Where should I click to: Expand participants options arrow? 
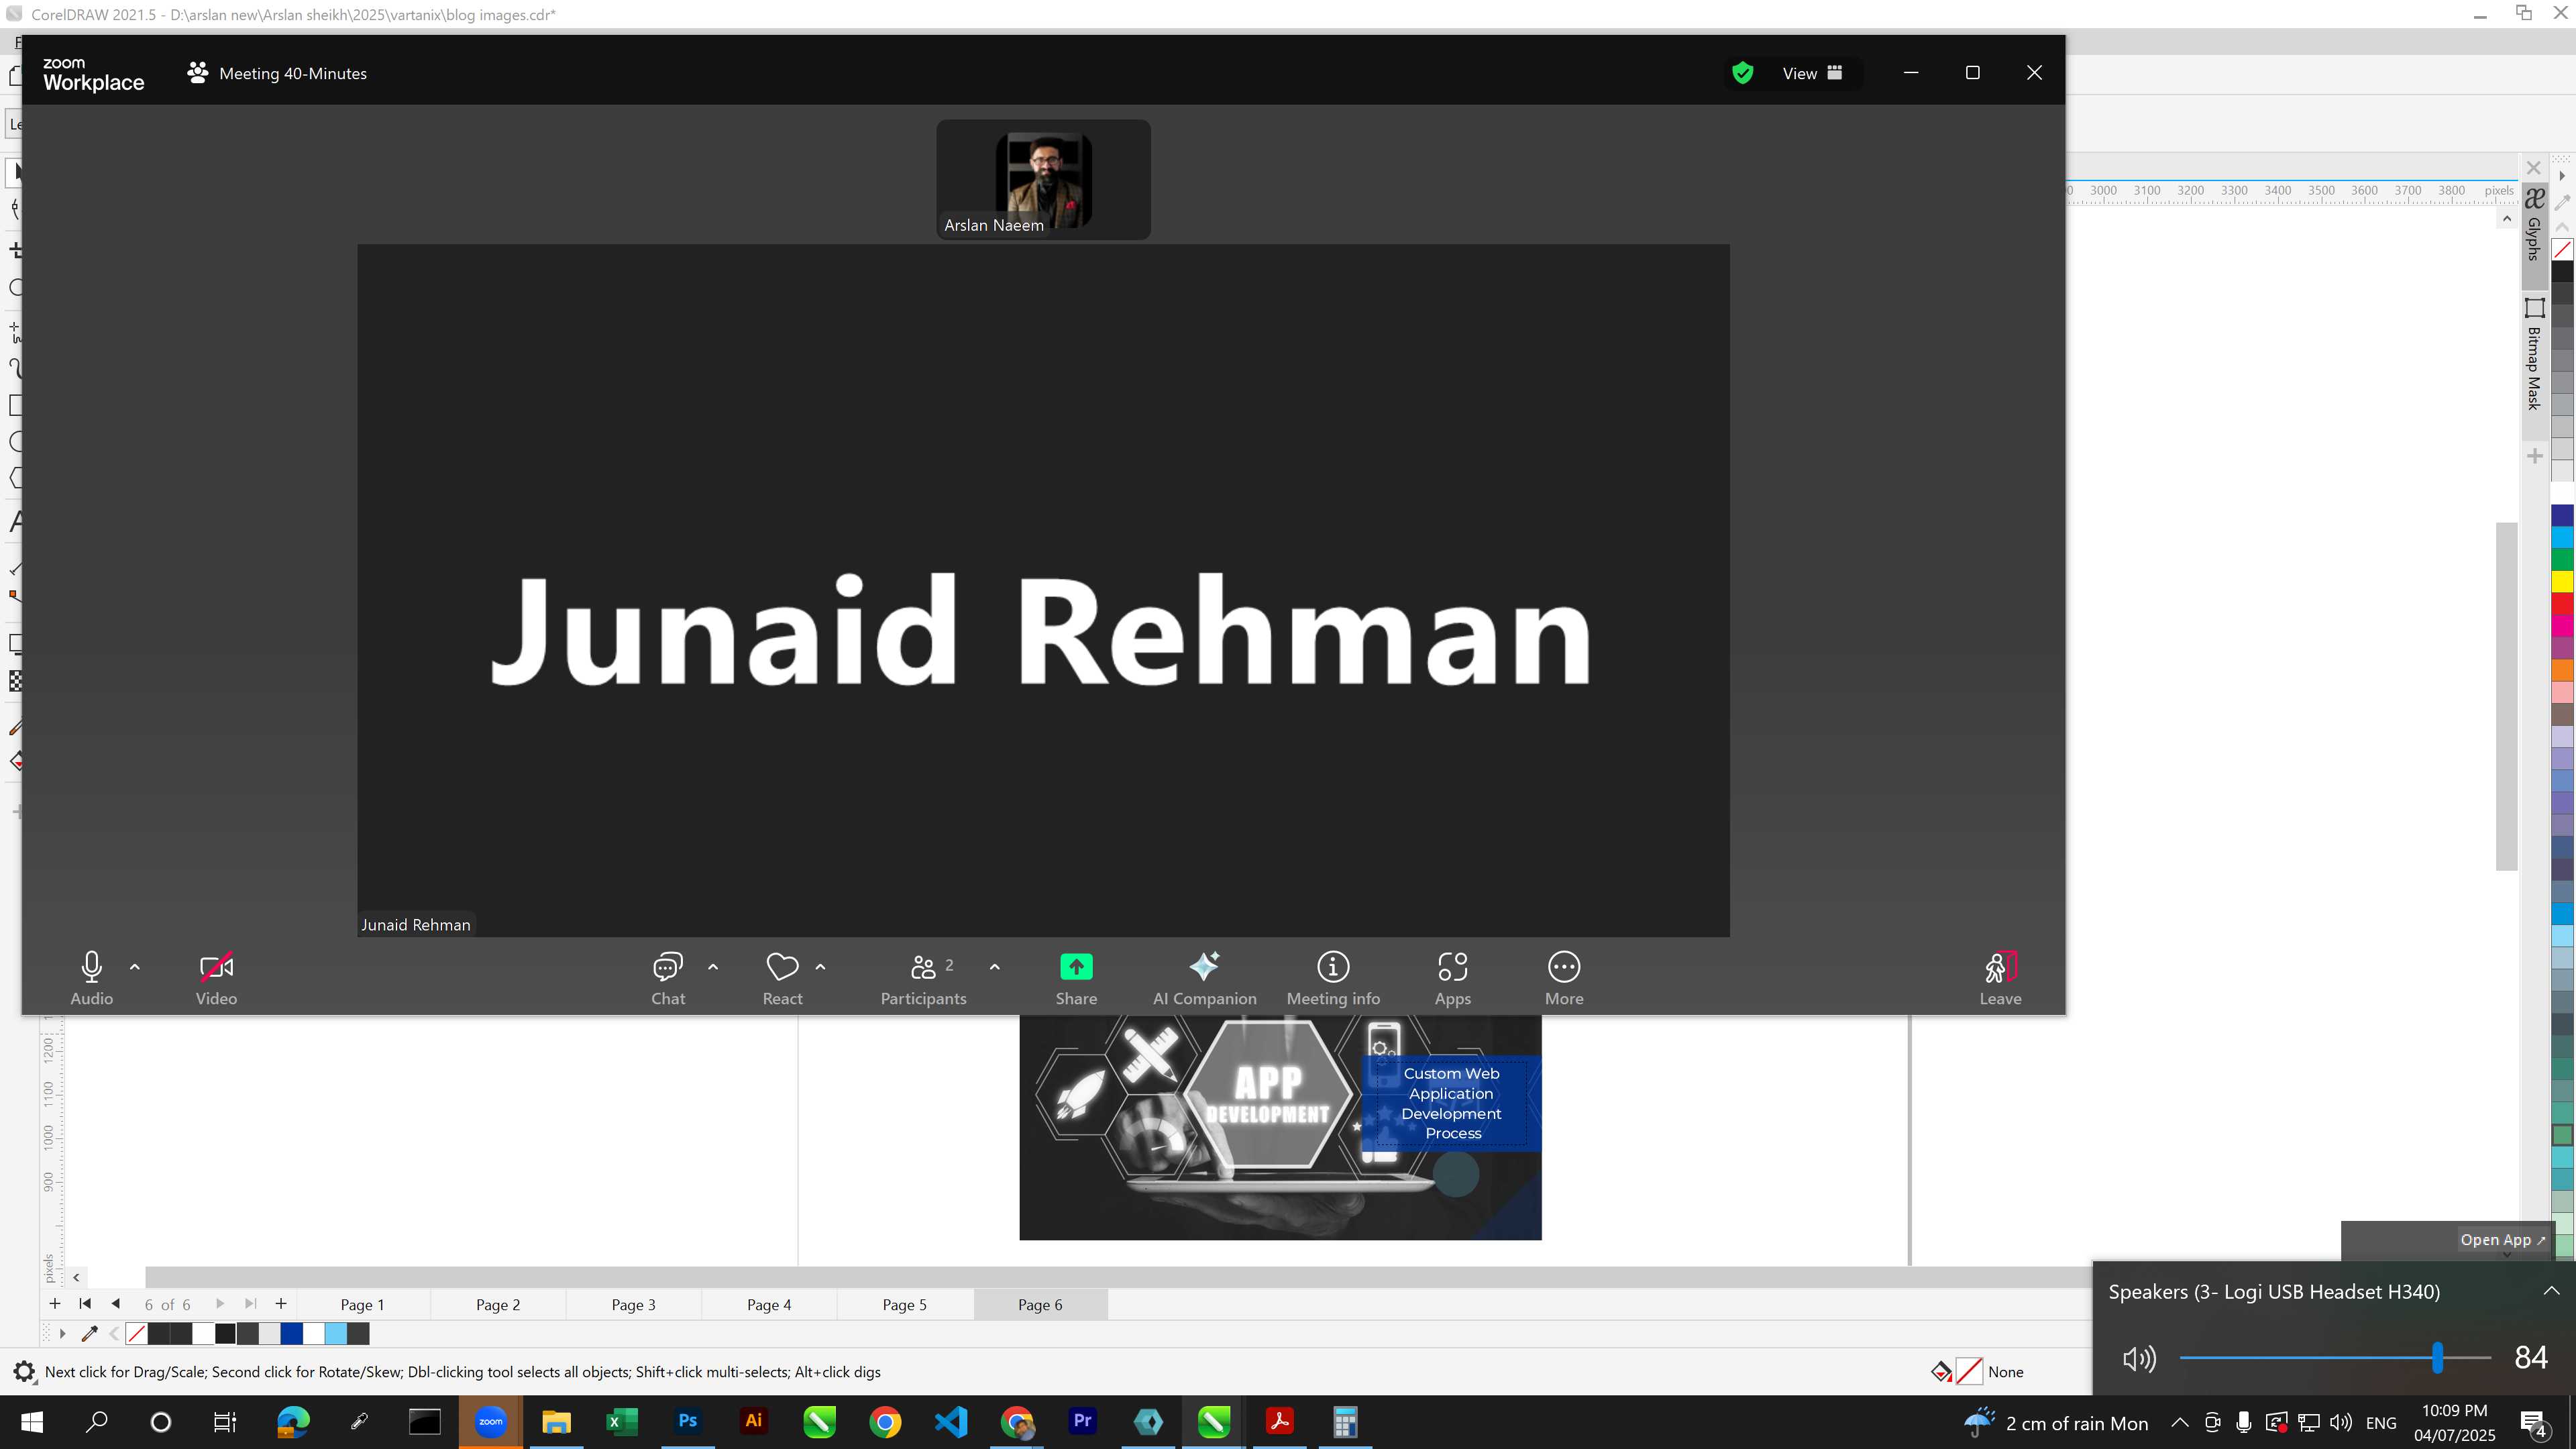[x=995, y=967]
